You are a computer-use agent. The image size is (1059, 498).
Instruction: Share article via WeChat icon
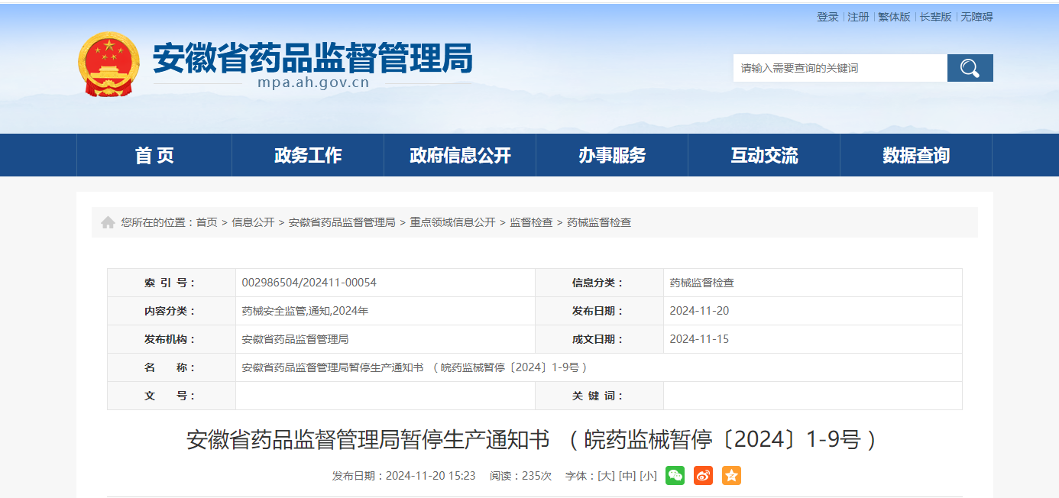coord(675,476)
